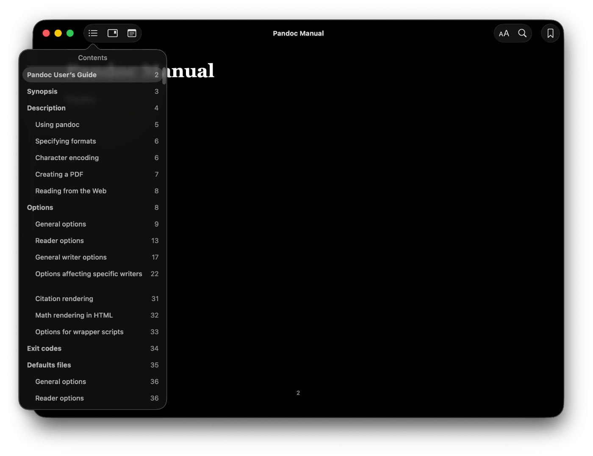
Task: Open the search magnifier icon
Action: [522, 33]
